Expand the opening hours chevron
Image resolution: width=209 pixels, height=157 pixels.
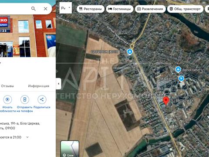click(27, 137)
